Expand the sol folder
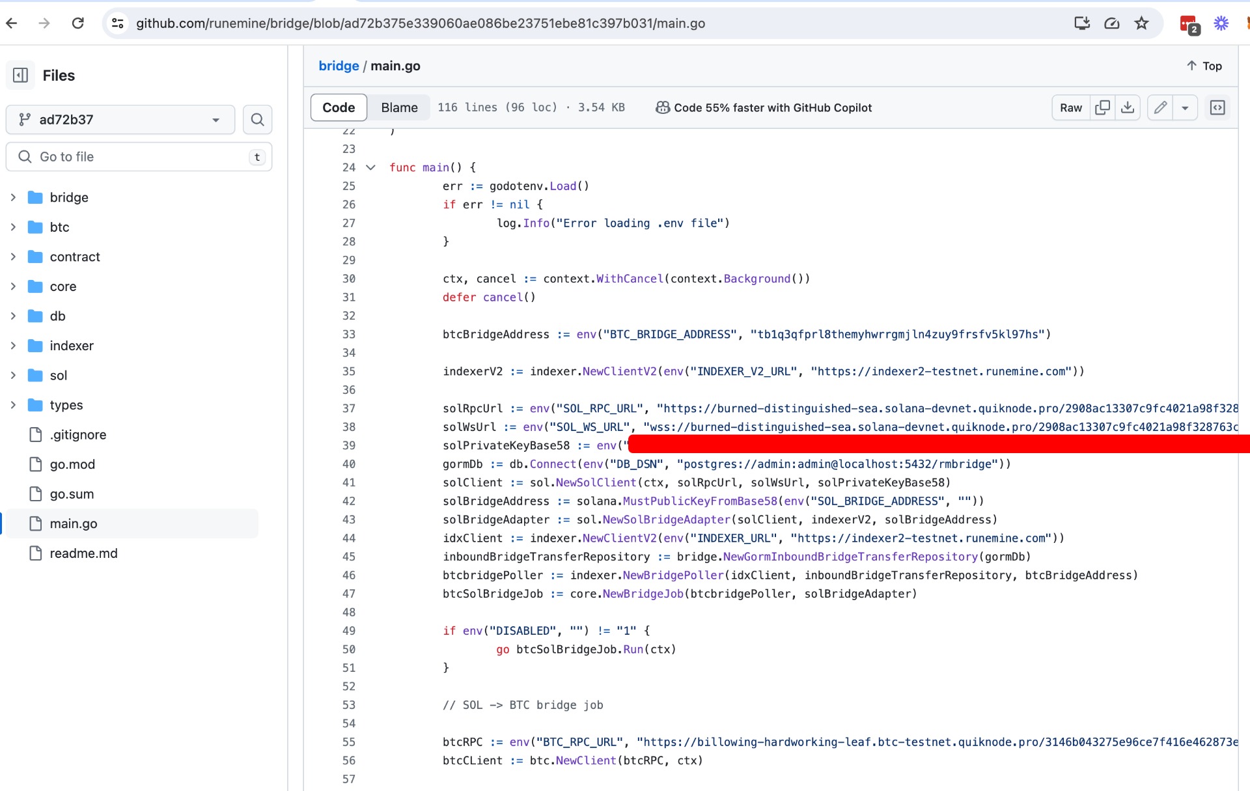The height and width of the screenshot is (791, 1250). pos(13,375)
